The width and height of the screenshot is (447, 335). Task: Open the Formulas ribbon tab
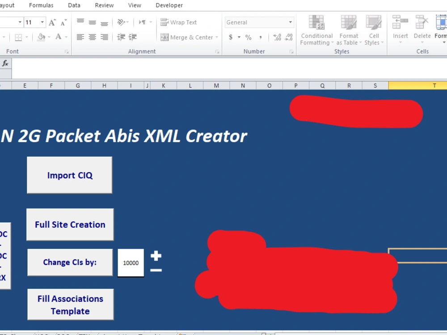click(41, 5)
